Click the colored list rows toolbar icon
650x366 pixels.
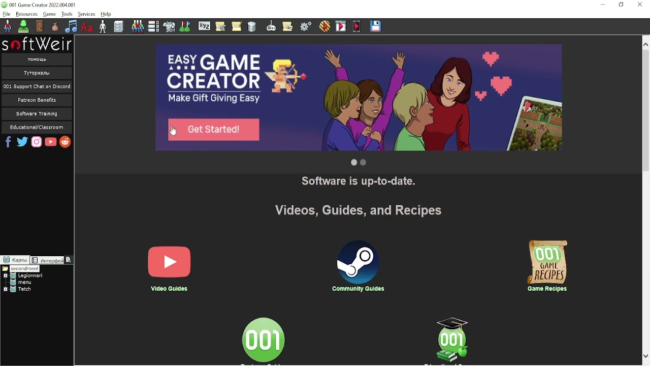coord(153,26)
